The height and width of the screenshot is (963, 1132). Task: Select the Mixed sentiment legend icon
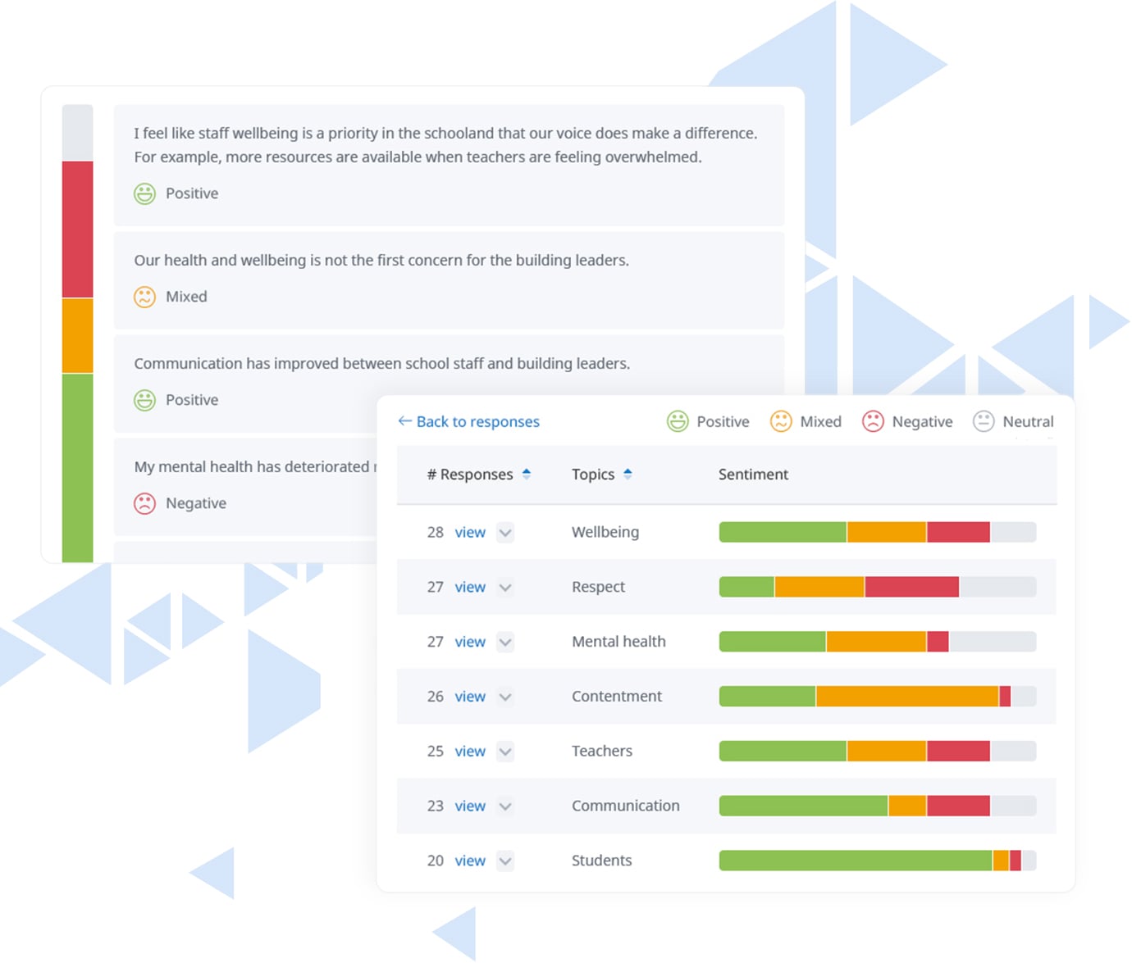point(781,421)
